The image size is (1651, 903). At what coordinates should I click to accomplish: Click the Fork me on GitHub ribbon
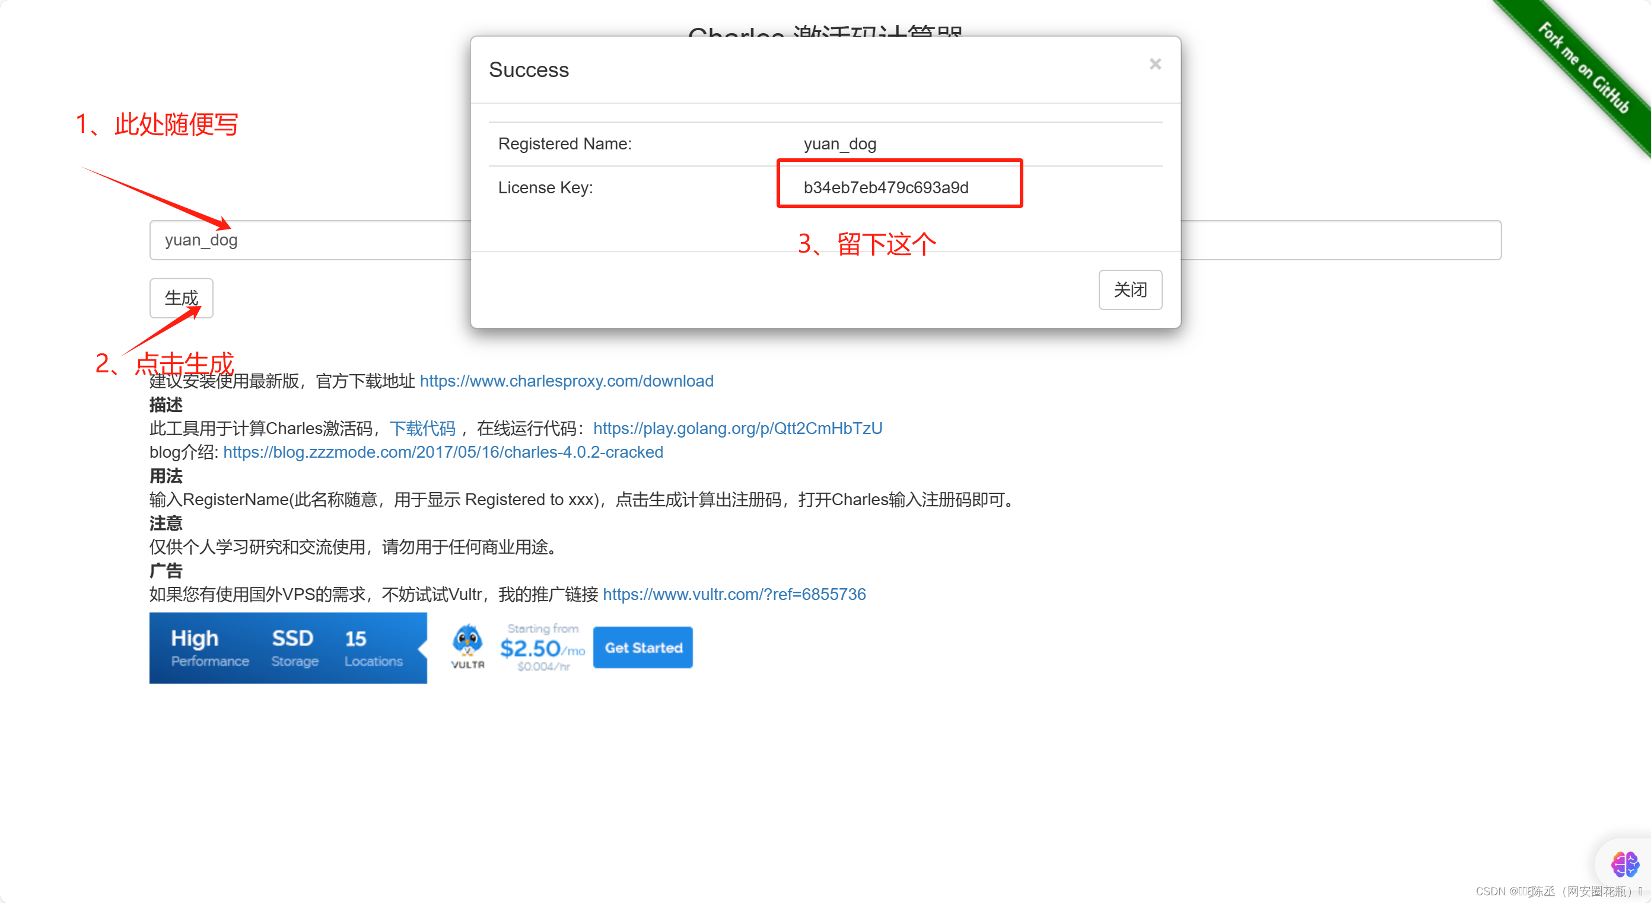point(1583,67)
